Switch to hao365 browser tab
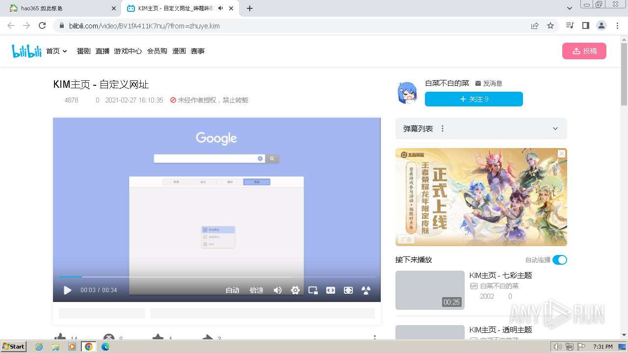 click(x=59, y=8)
